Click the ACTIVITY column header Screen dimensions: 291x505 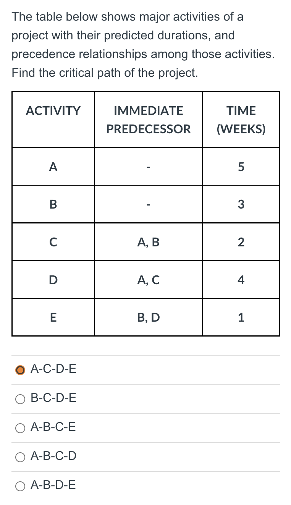click(x=53, y=111)
